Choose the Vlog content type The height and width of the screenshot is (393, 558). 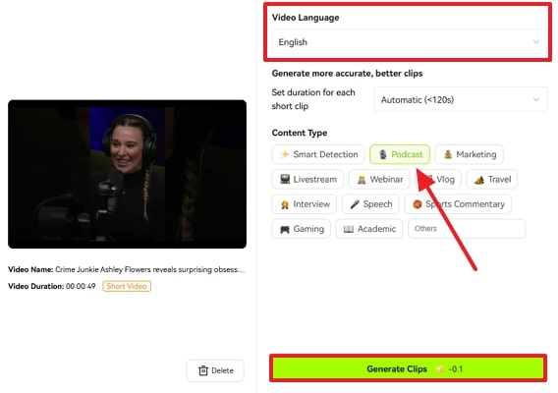tap(438, 179)
